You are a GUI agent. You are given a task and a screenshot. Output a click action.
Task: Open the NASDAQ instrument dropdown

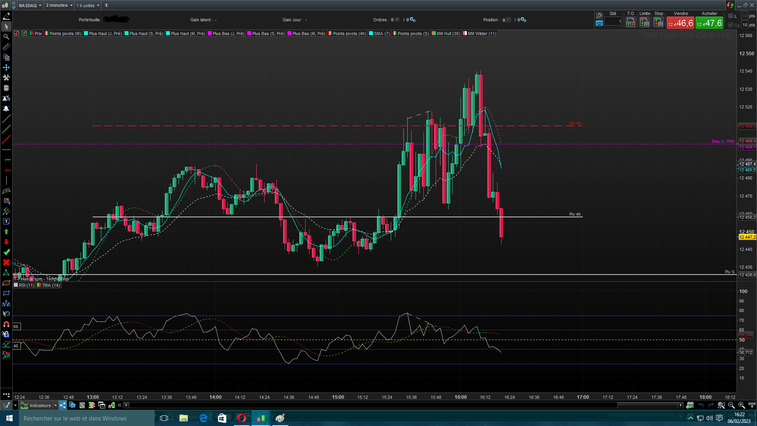point(30,6)
